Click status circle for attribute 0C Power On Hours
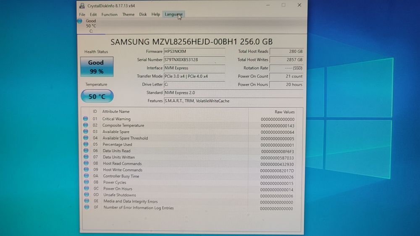 [87, 188]
